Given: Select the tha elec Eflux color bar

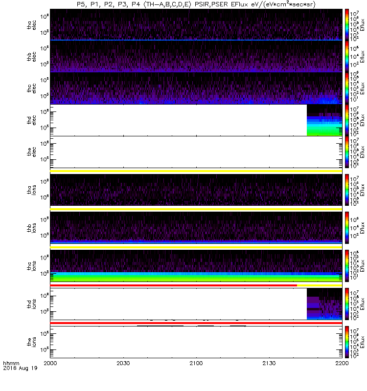Looking at the screenshot, I should (x=347, y=25).
